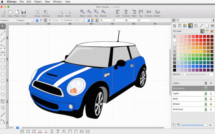Select the text tool
Screen dimensions: 215x134
[3, 101]
